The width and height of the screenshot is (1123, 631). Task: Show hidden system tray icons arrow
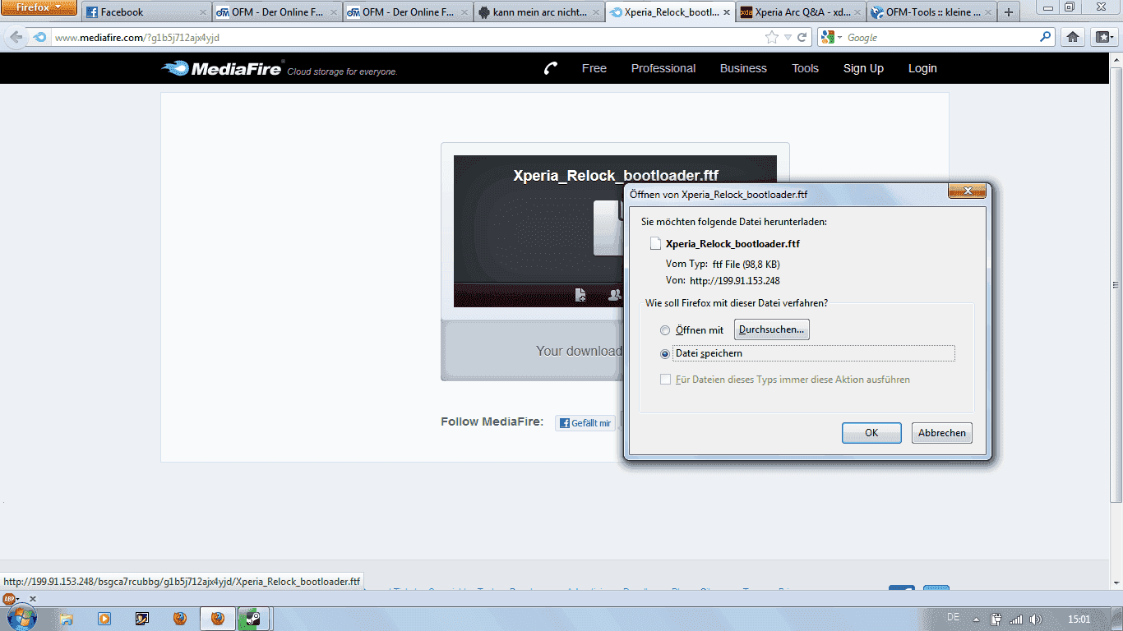[976, 619]
